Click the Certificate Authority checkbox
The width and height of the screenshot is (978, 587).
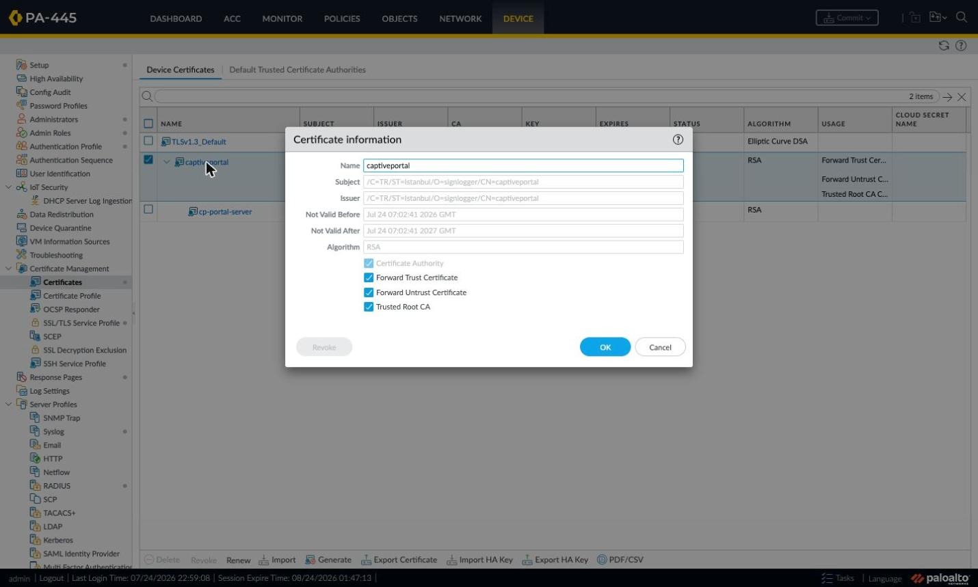tap(369, 263)
